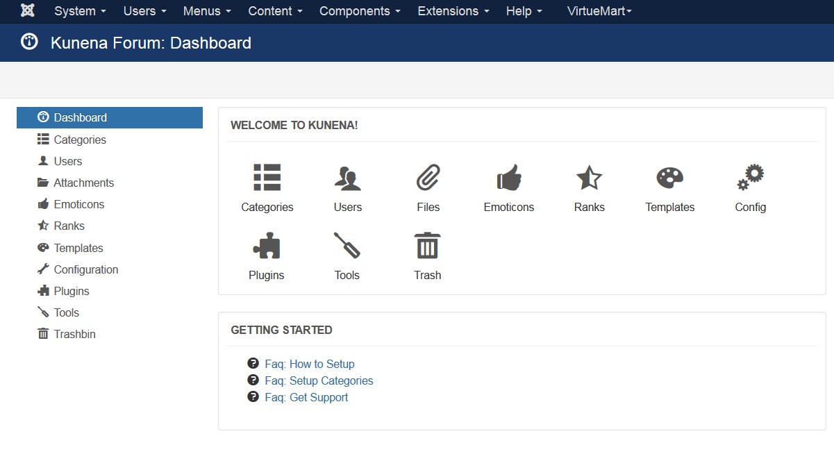
Task: Open the Templates palette dashboard icon
Action: tap(670, 177)
